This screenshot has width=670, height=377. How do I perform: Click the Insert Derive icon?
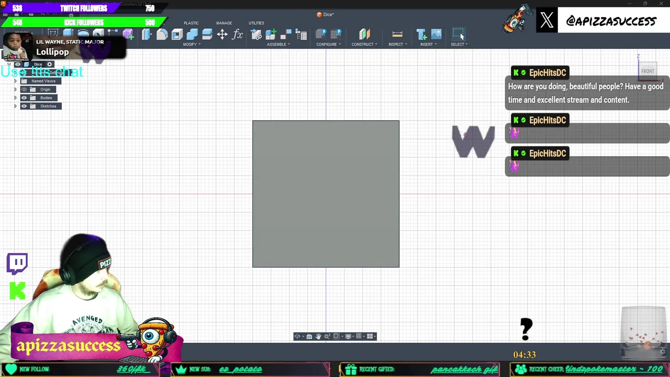[x=422, y=35]
